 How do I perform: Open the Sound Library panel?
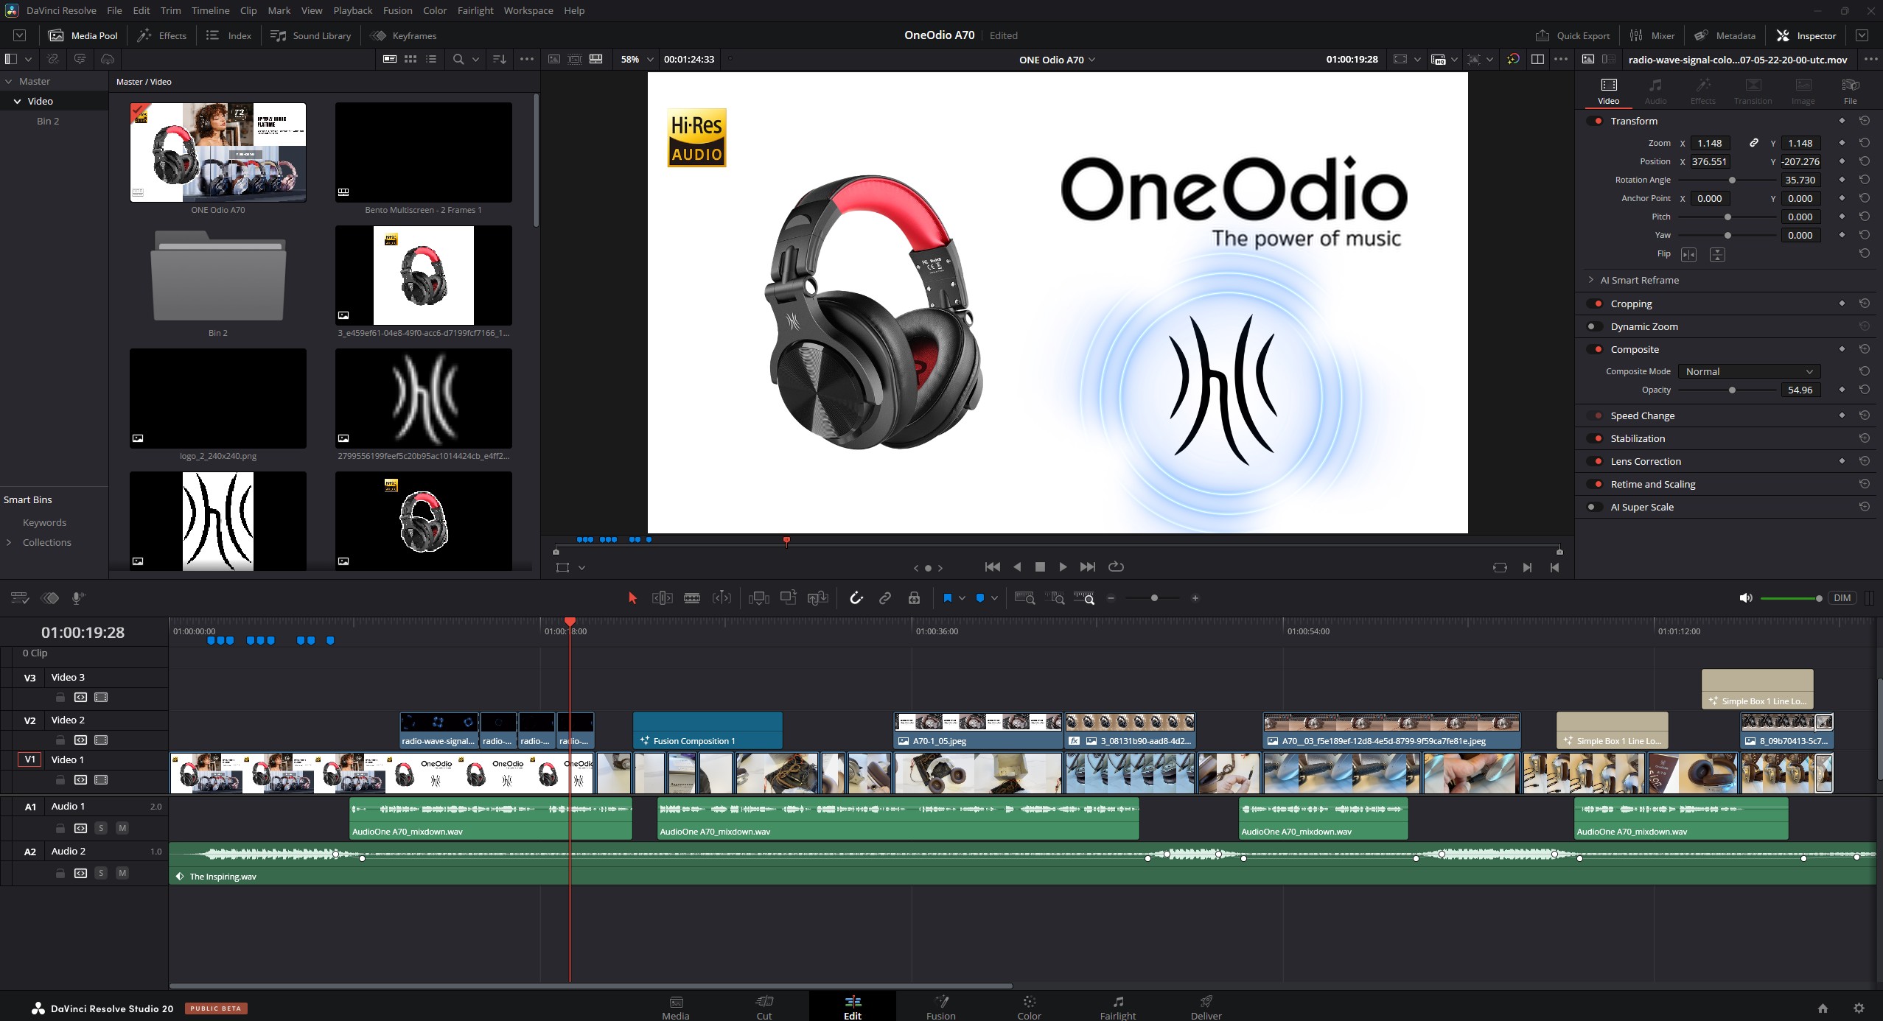pyautogui.click(x=310, y=35)
